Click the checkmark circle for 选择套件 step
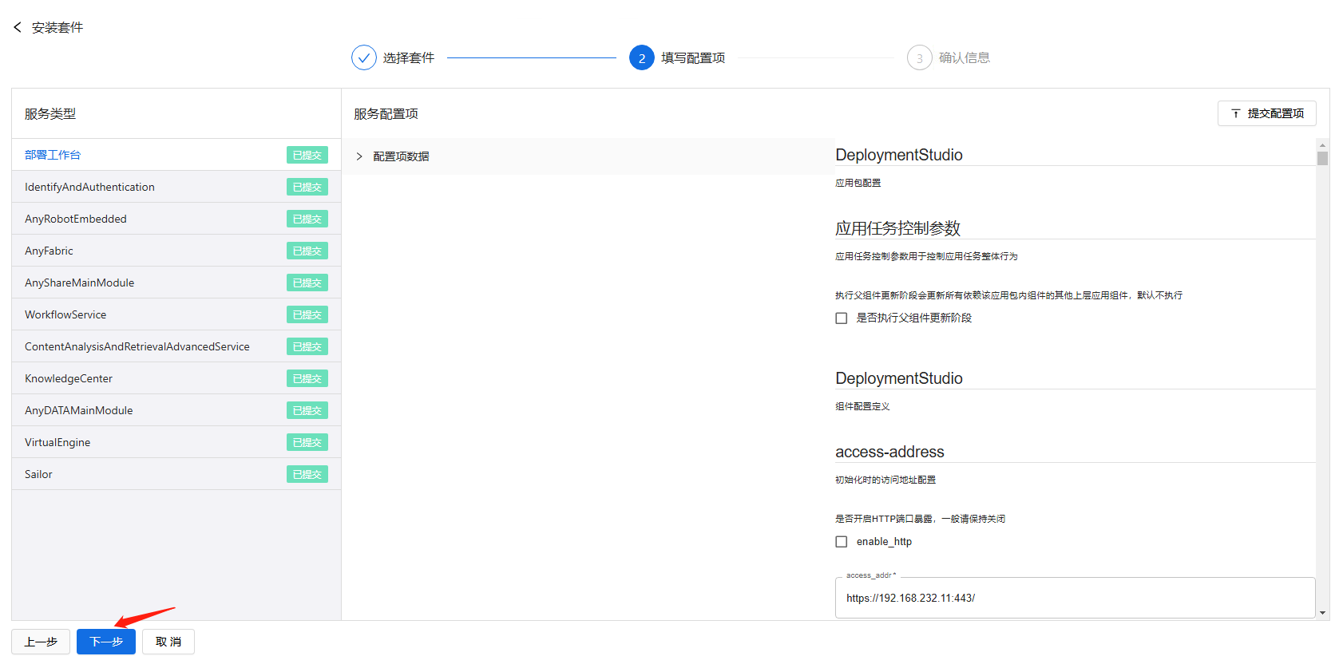This screenshot has width=1339, height=664. click(363, 57)
